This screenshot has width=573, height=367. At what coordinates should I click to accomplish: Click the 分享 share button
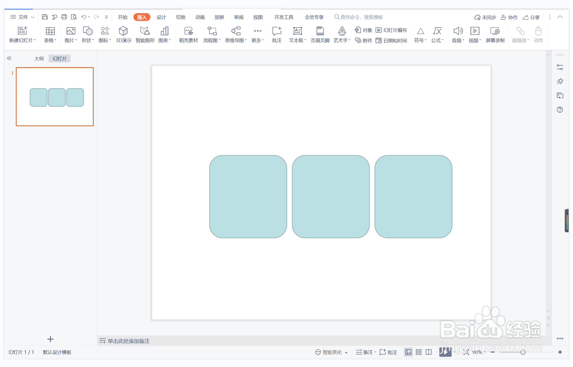[x=531, y=17]
